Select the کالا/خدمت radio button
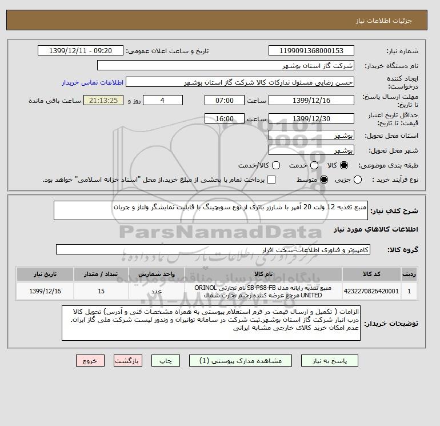 pyautogui.click(x=276, y=165)
